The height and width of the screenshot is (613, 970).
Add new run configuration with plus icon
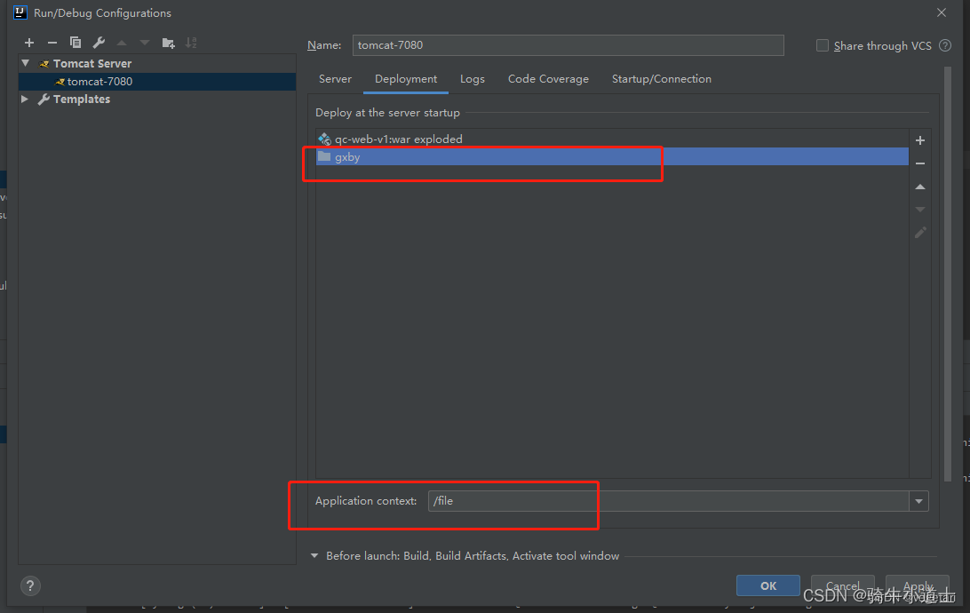(29, 43)
